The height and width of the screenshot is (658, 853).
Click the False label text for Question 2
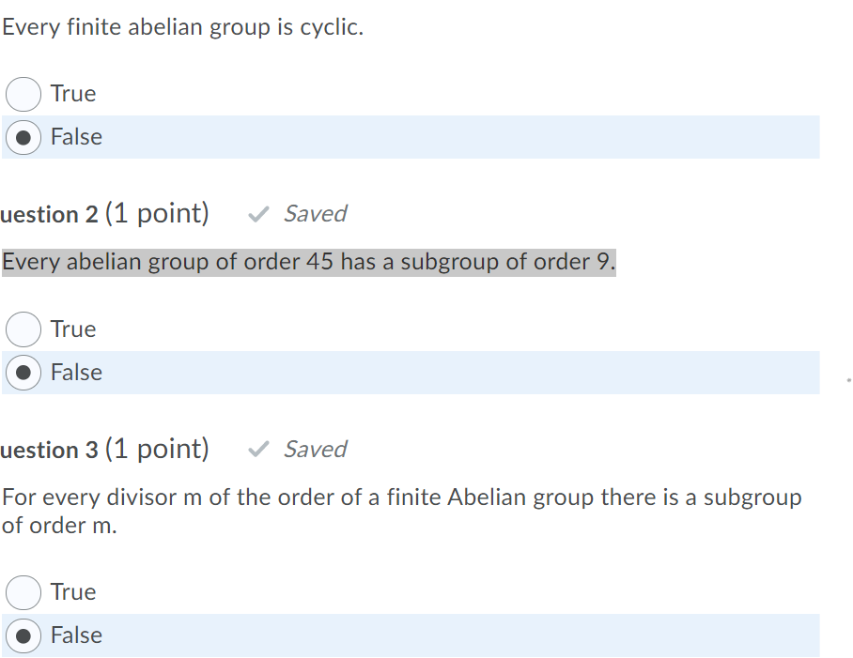(x=76, y=373)
